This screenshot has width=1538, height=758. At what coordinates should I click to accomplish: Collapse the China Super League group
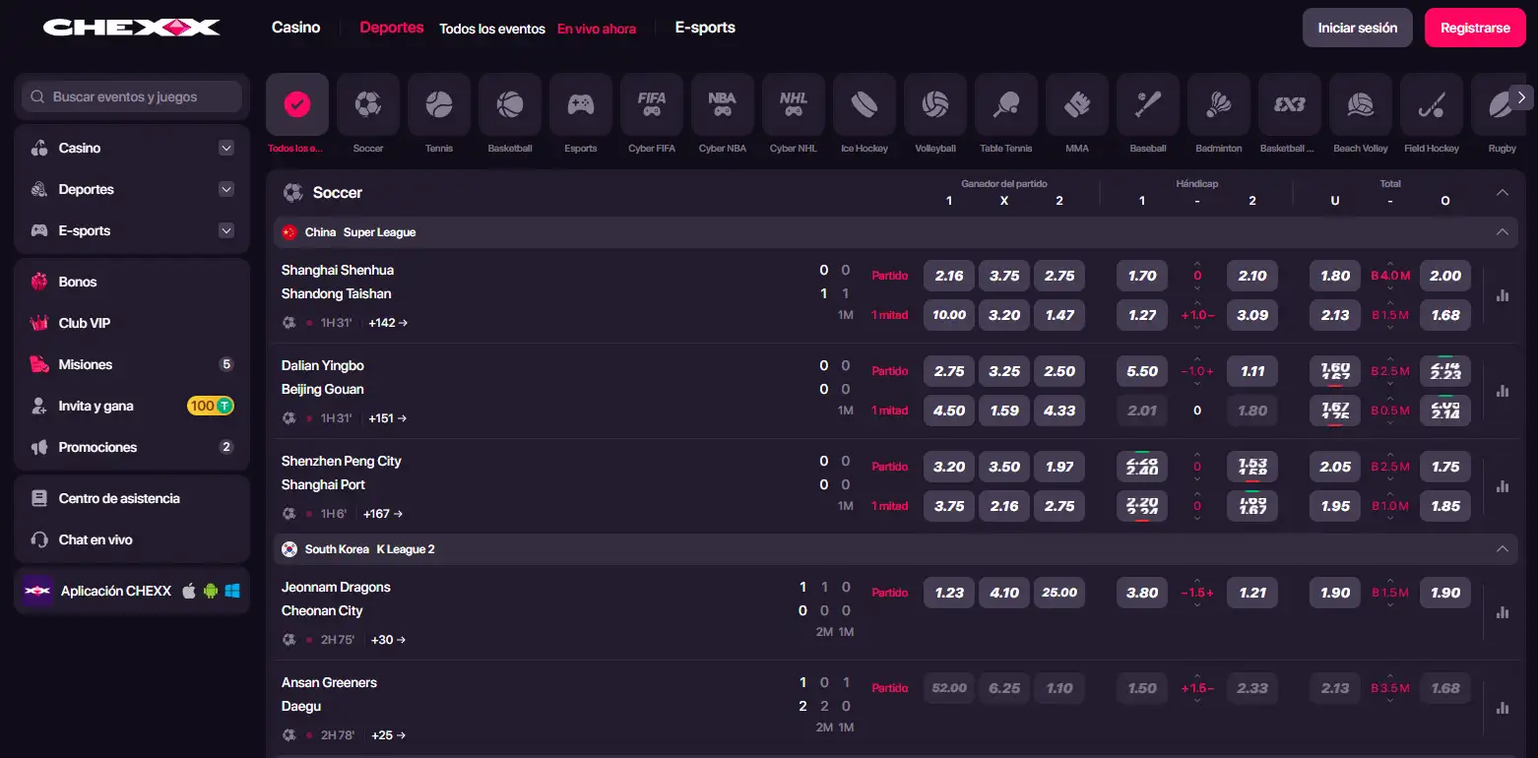pyautogui.click(x=1503, y=232)
